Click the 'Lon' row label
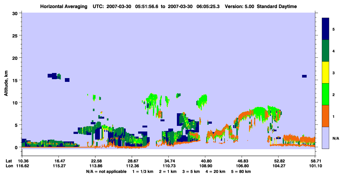 pyautogui.click(x=9, y=166)
